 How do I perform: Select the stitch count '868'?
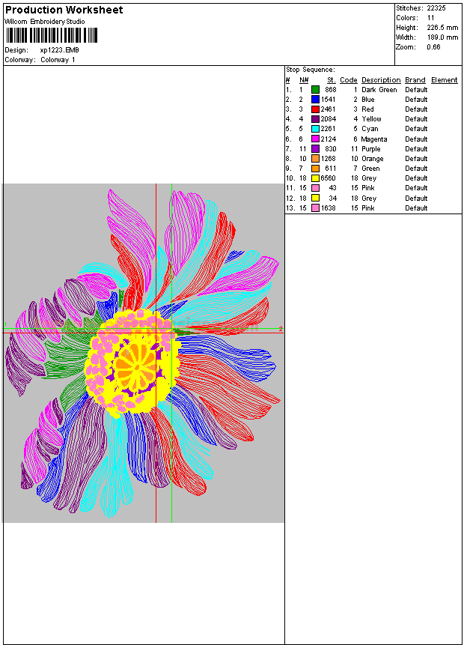331,90
